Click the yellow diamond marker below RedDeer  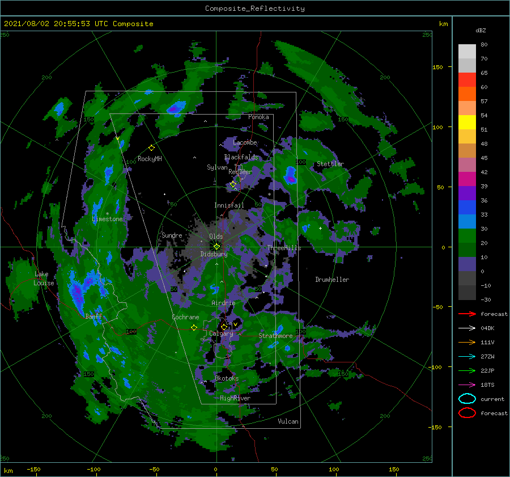tap(233, 184)
